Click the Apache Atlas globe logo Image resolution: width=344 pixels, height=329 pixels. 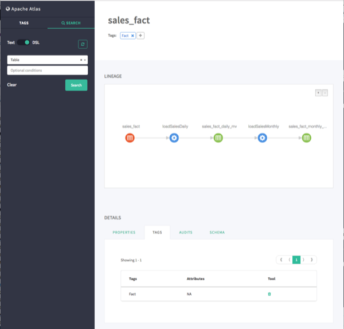click(x=8, y=9)
